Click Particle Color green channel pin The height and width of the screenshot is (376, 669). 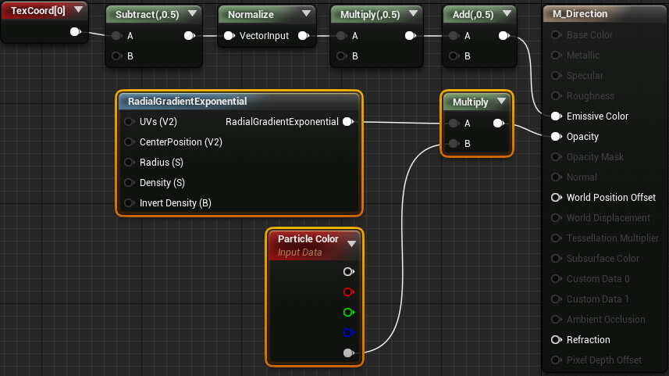tap(349, 313)
